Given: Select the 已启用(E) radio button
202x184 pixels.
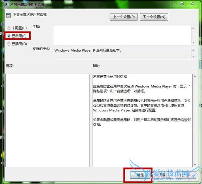Looking at the screenshot, I should click(9, 36).
